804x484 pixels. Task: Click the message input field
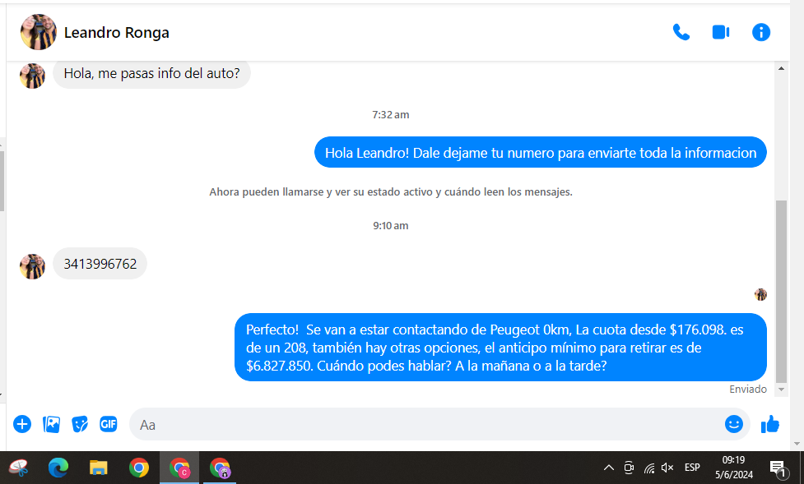tap(428, 425)
